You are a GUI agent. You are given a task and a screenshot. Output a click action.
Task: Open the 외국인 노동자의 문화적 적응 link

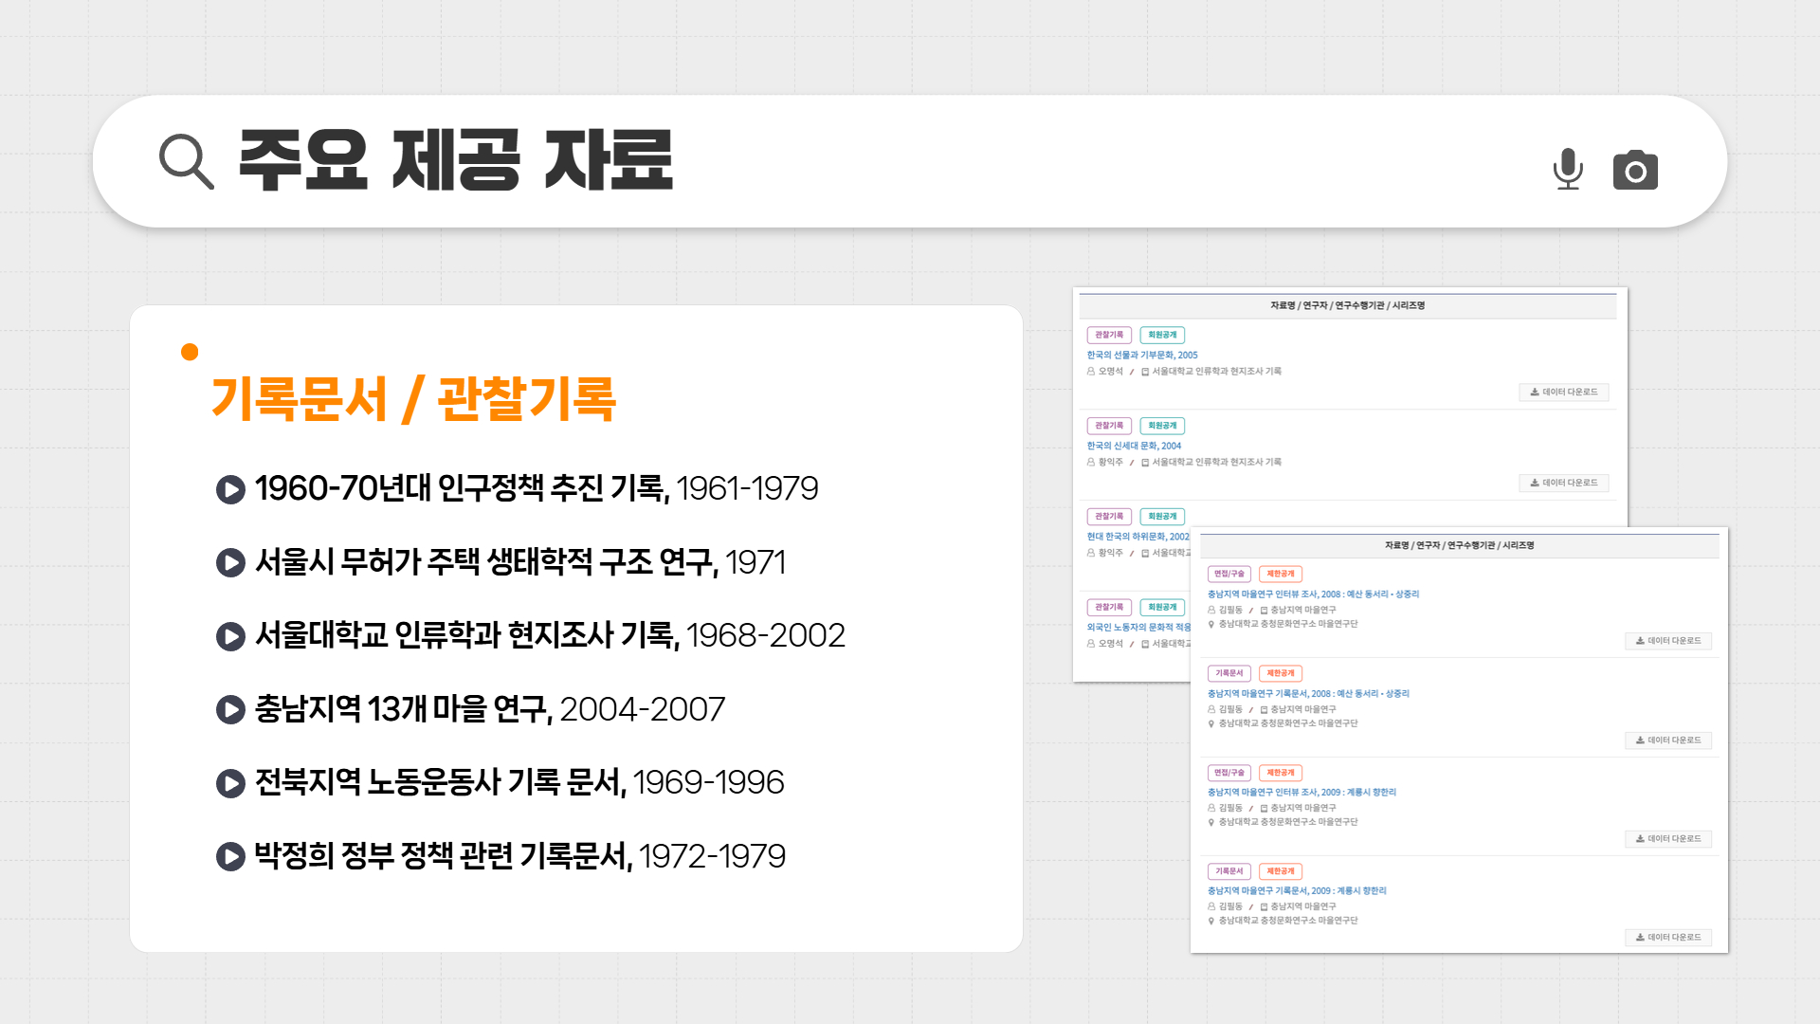click(1138, 628)
